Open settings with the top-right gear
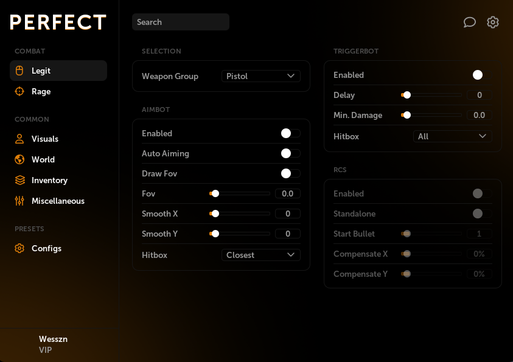513x362 pixels. click(493, 22)
